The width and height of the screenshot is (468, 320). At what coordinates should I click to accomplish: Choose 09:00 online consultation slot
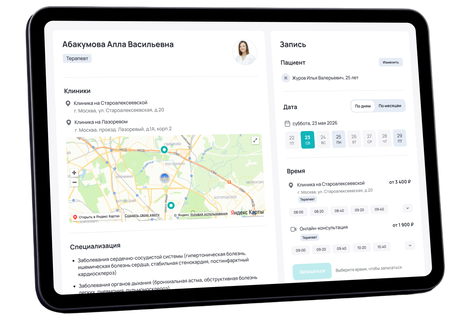[301, 250]
